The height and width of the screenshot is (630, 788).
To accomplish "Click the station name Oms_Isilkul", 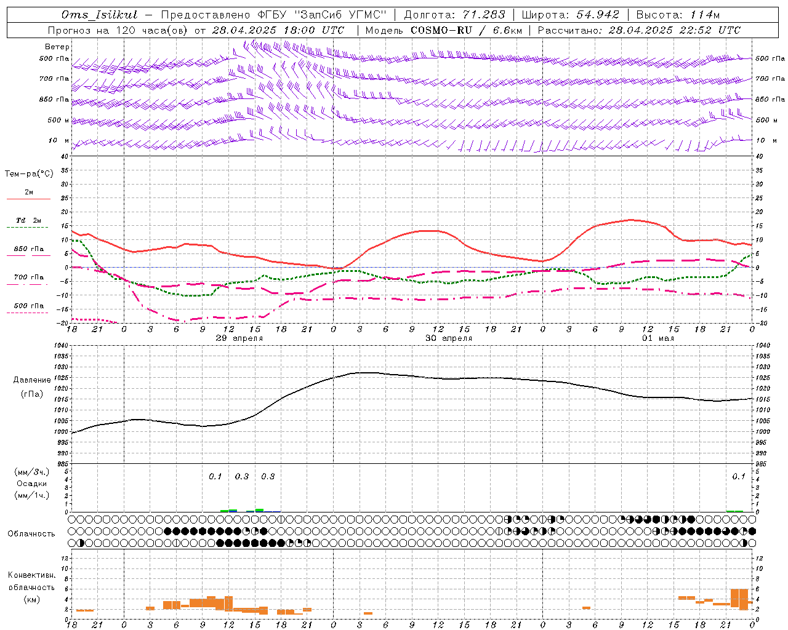I will click(100, 15).
